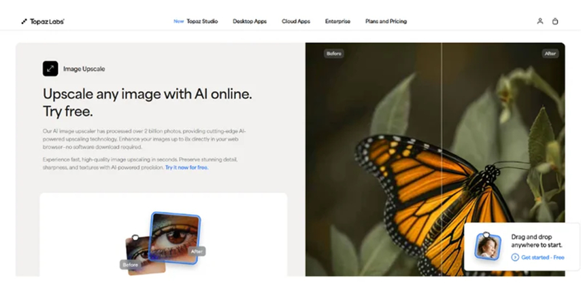
Task: Click the After label on butterfly image
Action: point(550,54)
